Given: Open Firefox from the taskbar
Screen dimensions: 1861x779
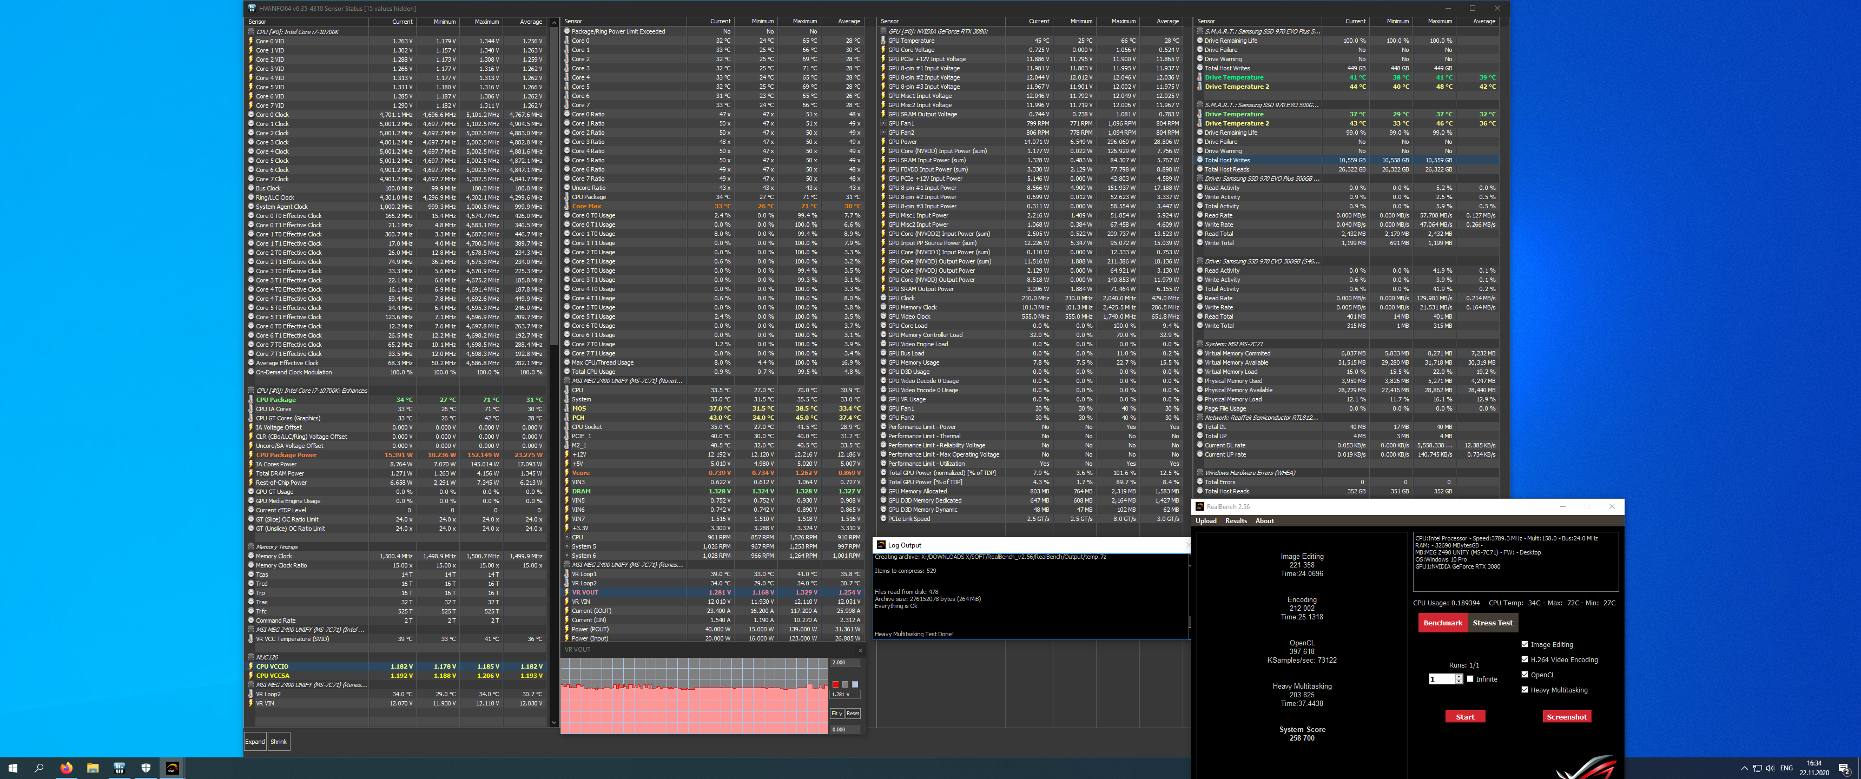Looking at the screenshot, I should coord(66,768).
